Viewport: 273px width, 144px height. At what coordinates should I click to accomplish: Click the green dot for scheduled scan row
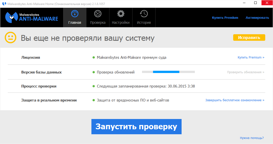tap(94, 86)
